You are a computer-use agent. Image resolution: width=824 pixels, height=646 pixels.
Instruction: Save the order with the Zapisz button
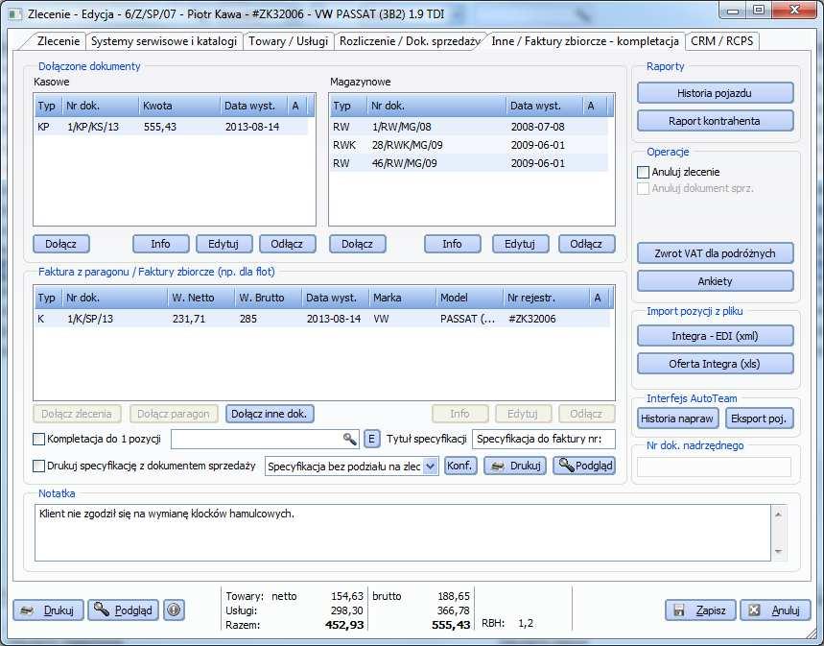click(x=701, y=610)
